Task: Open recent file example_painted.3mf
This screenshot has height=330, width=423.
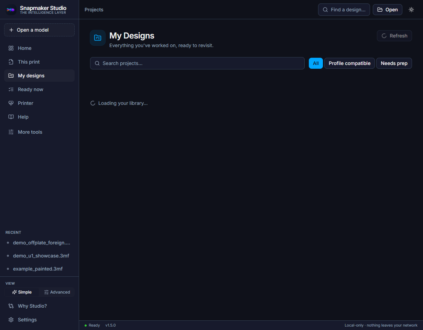Action: [x=39, y=269]
